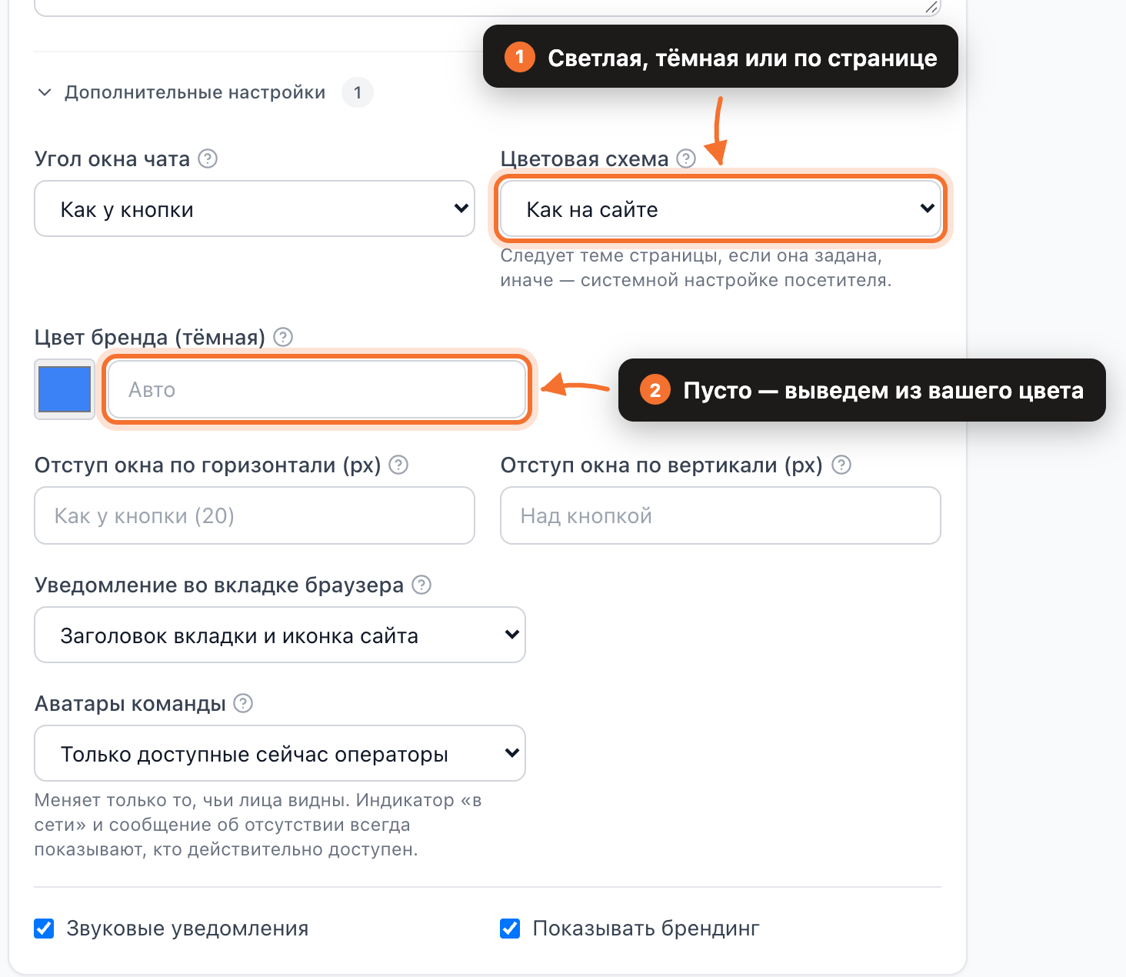Viewport: 1126px width, 977px height.
Task: Focus the Авто brand color field
Action: click(x=317, y=389)
